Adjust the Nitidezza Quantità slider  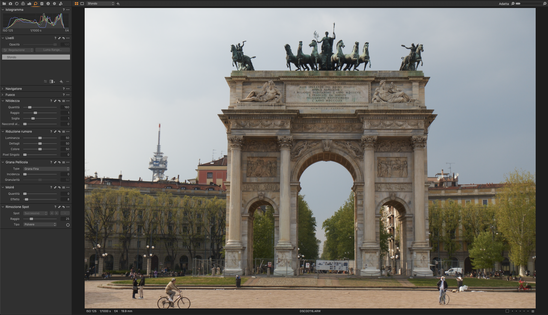tap(40, 107)
